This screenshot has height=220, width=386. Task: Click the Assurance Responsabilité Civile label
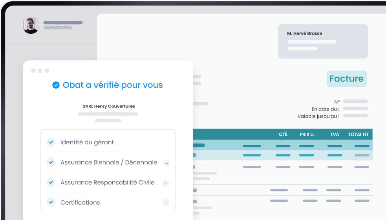[108, 182]
